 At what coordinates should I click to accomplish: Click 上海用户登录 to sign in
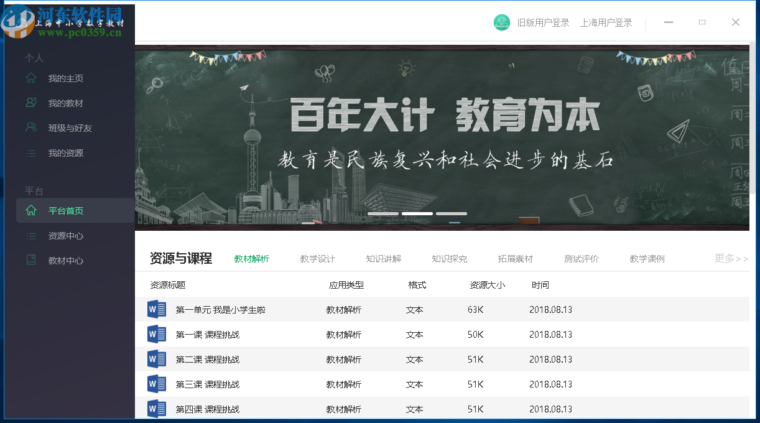pyautogui.click(x=606, y=22)
